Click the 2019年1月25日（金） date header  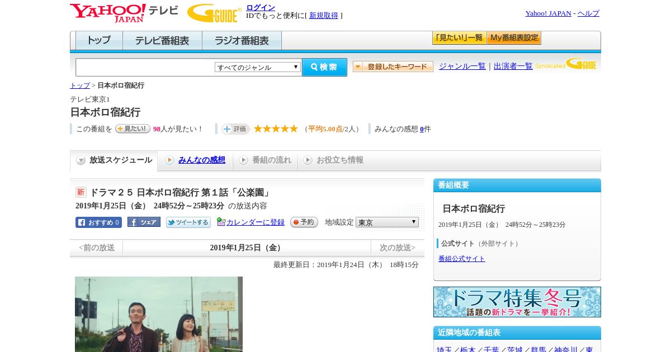[247, 248]
